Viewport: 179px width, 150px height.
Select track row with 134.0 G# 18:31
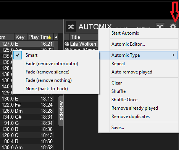click(27, 117)
